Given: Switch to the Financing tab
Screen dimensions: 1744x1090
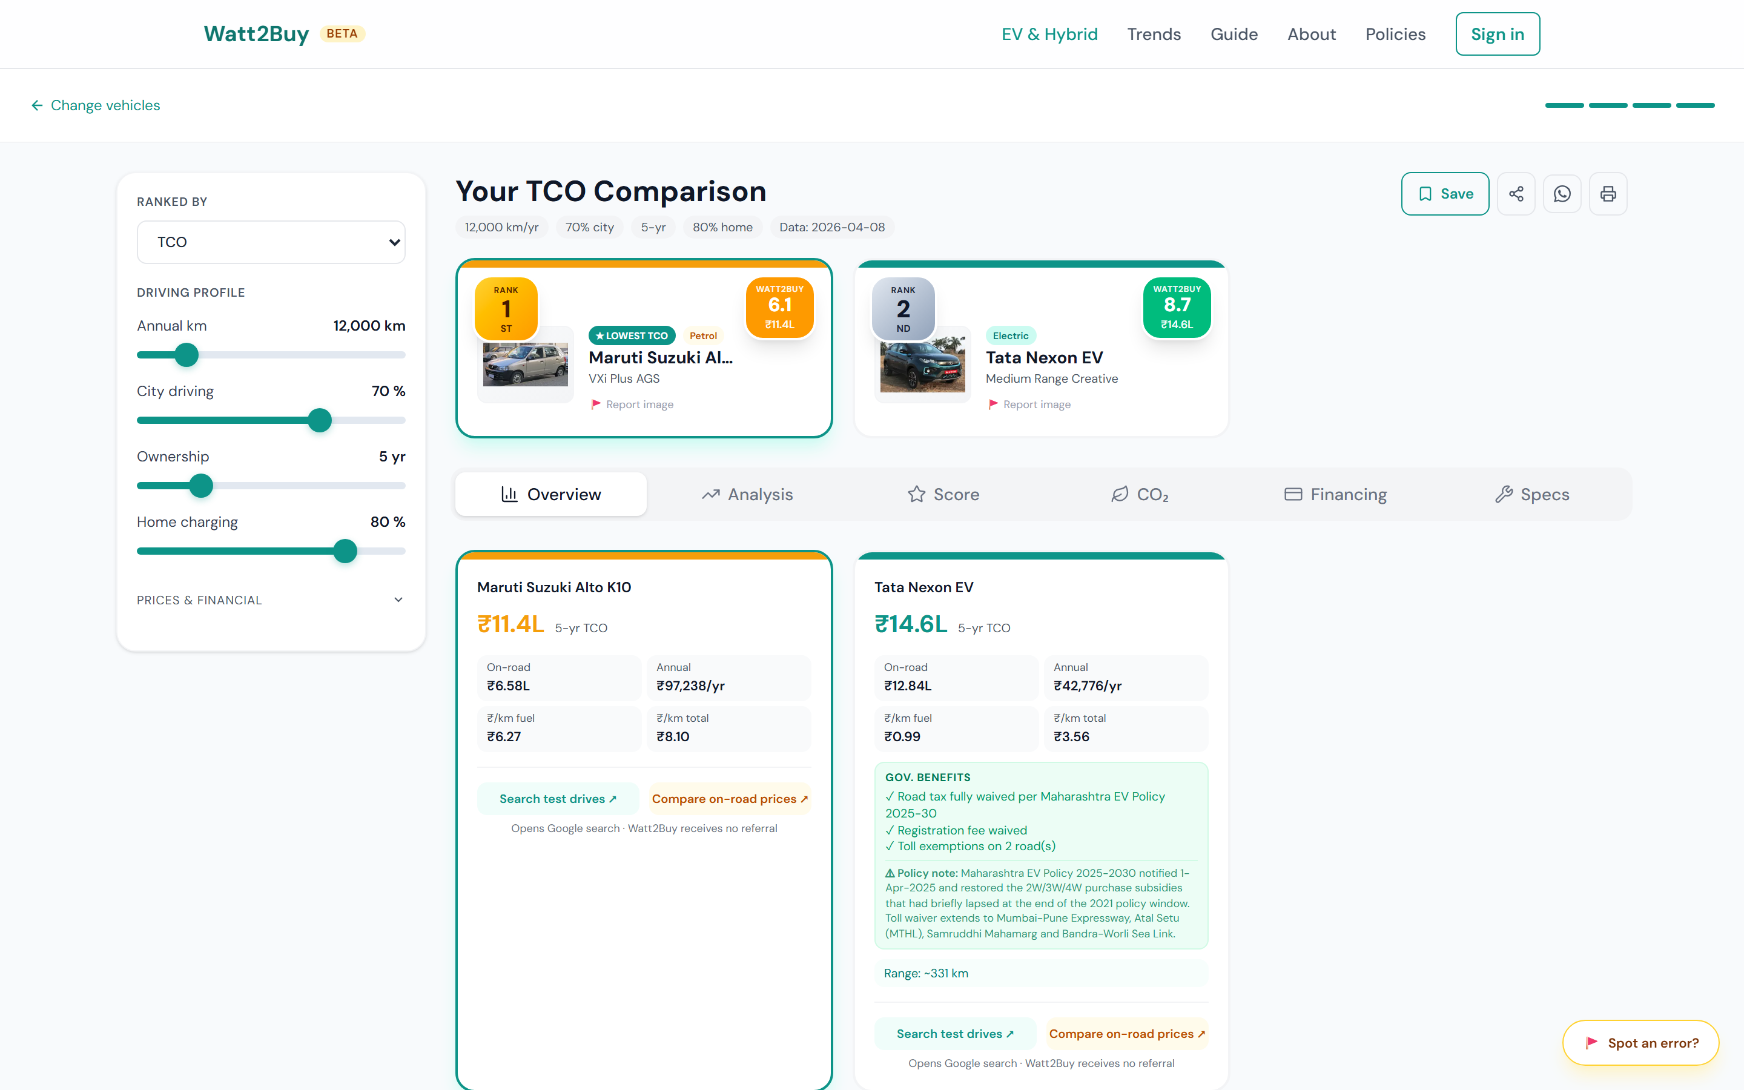Looking at the screenshot, I should [1335, 495].
